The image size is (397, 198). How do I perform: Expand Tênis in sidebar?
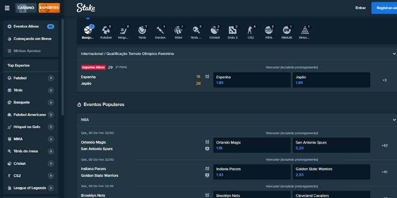[x=51, y=90]
